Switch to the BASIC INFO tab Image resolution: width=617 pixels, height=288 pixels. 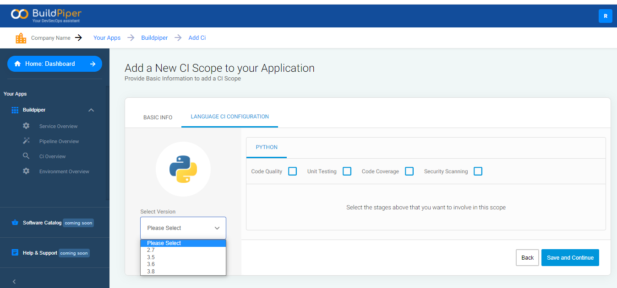(x=158, y=117)
